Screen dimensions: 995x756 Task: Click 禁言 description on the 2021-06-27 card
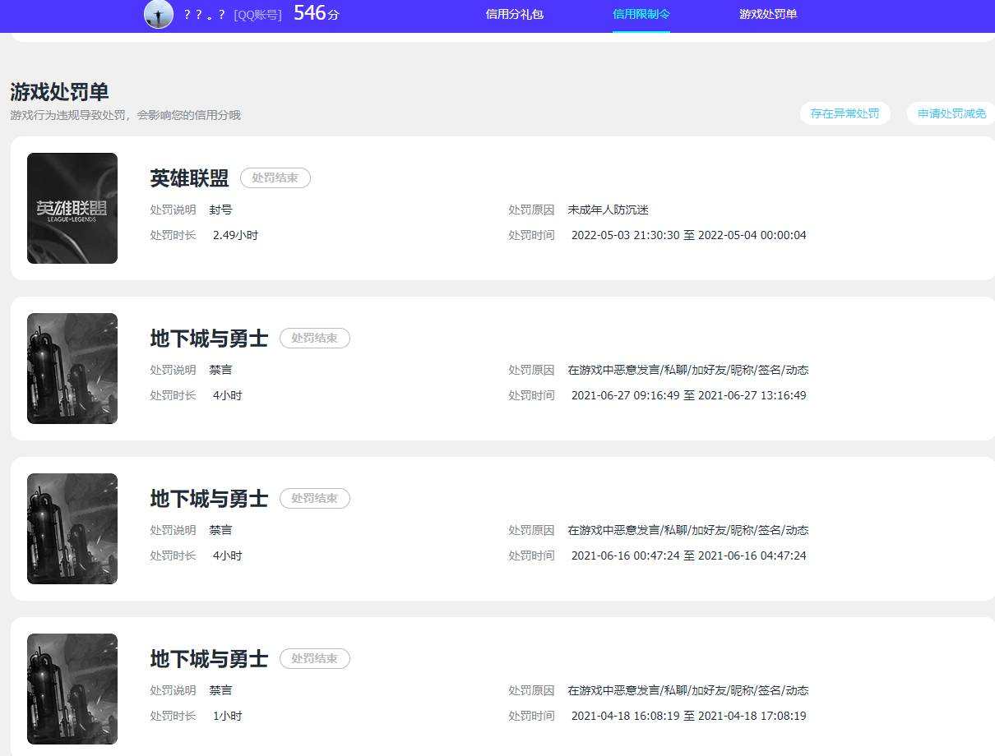tap(220, 370)
